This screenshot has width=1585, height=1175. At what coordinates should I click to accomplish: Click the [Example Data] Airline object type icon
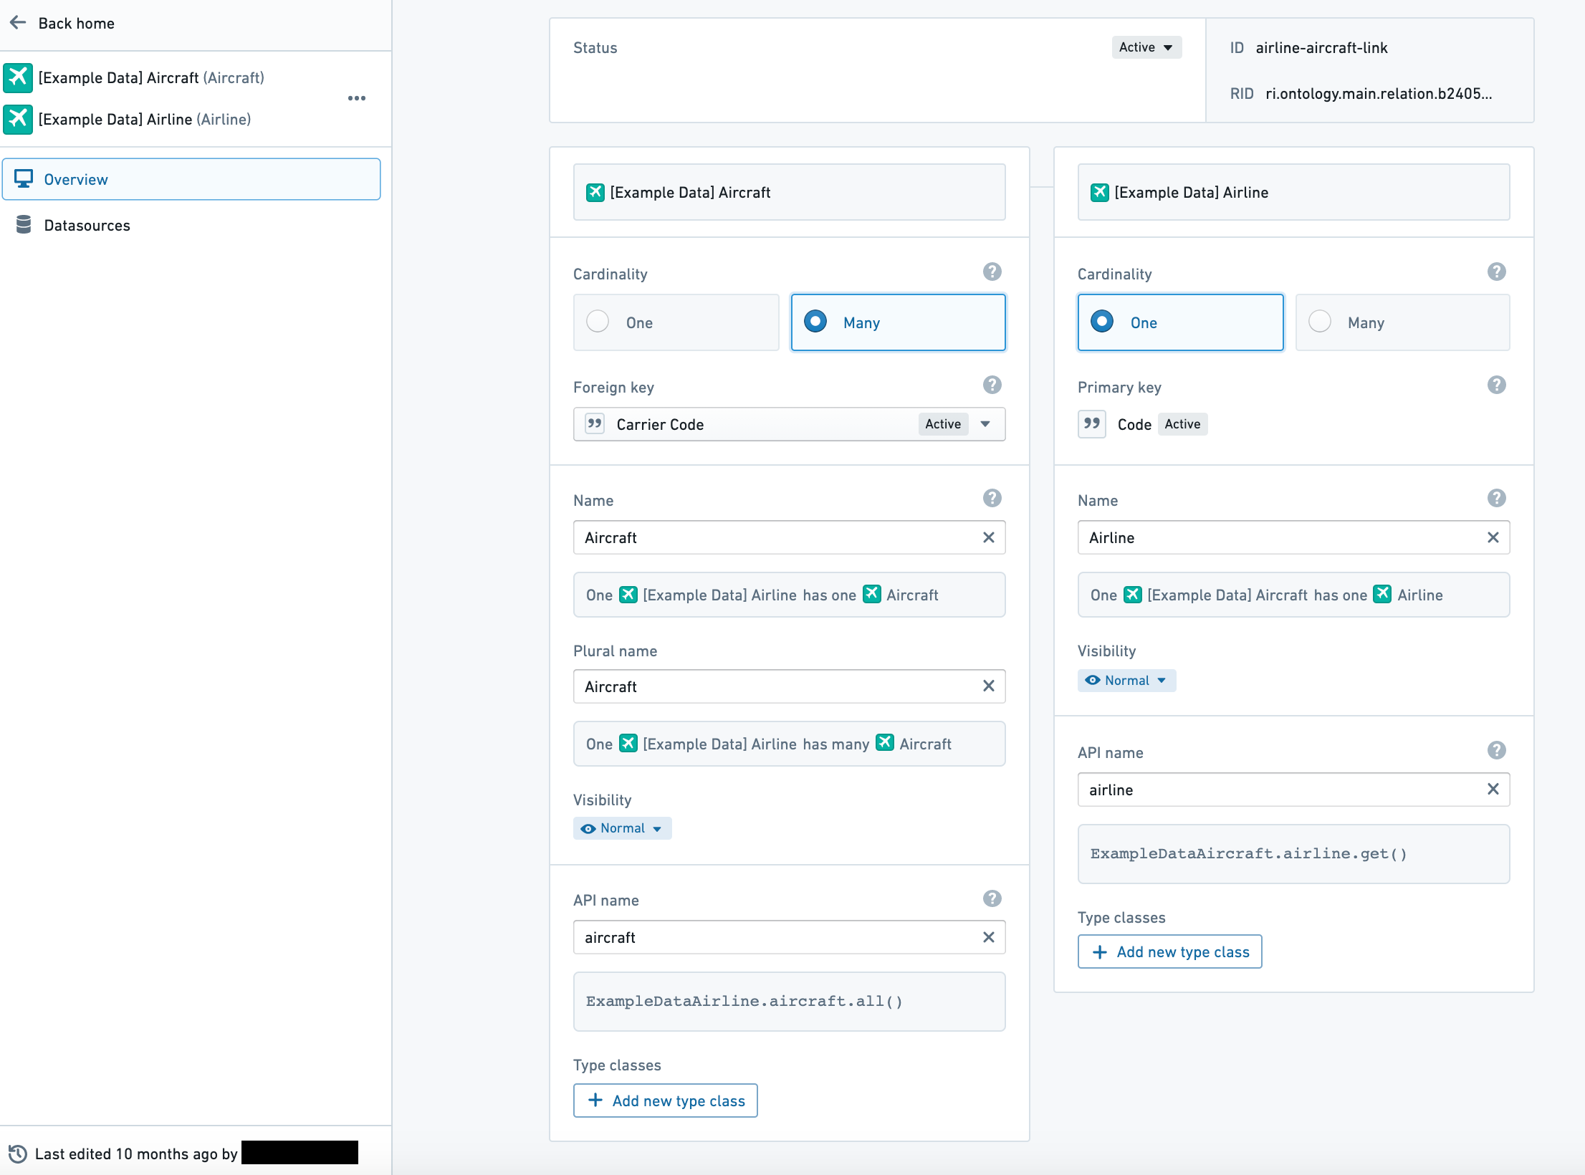[17, 118]
